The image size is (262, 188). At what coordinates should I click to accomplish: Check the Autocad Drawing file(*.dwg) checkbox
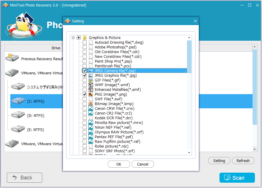pyautogui.click(x=85, y=42)
